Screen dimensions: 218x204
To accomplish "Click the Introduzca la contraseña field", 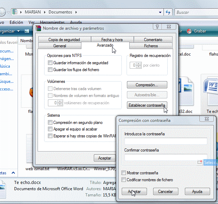I will coord(166,141).
